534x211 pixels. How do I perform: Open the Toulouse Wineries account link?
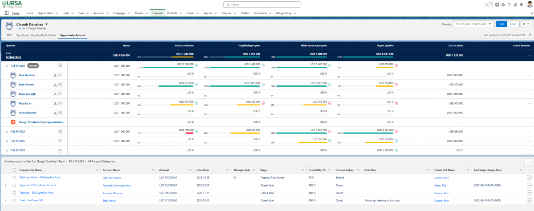click(113, 193)
